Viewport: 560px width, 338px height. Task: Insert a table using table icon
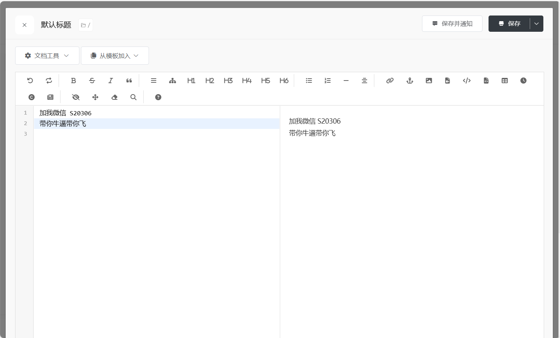tap(504, 81)
